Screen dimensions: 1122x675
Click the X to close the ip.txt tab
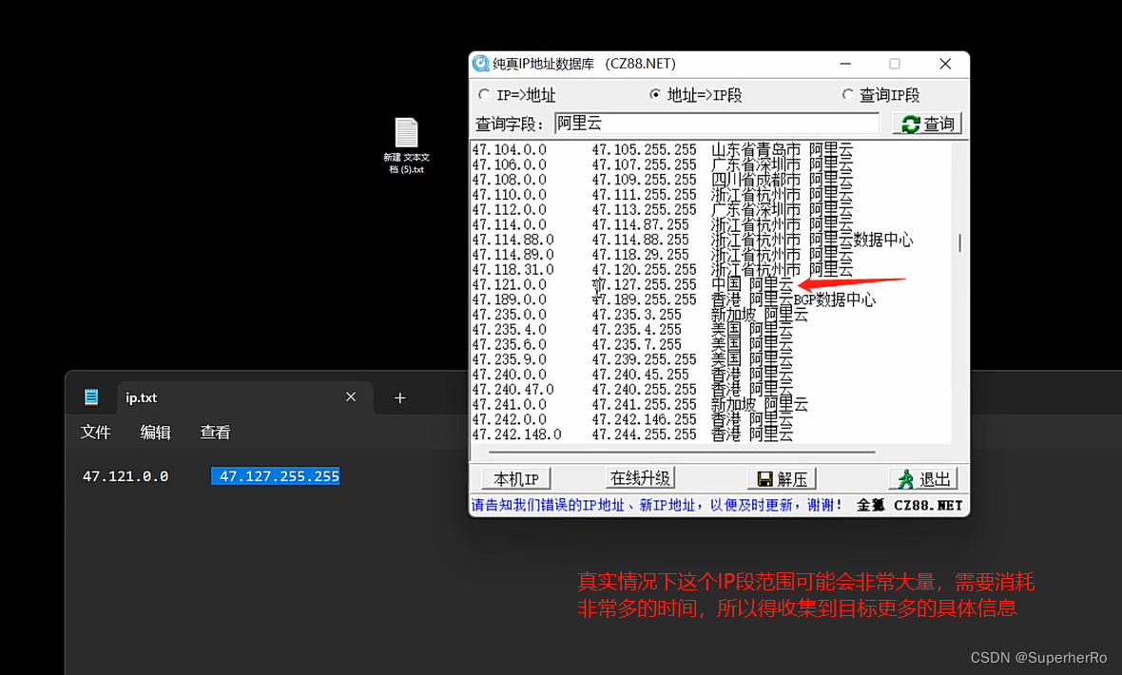350,396
